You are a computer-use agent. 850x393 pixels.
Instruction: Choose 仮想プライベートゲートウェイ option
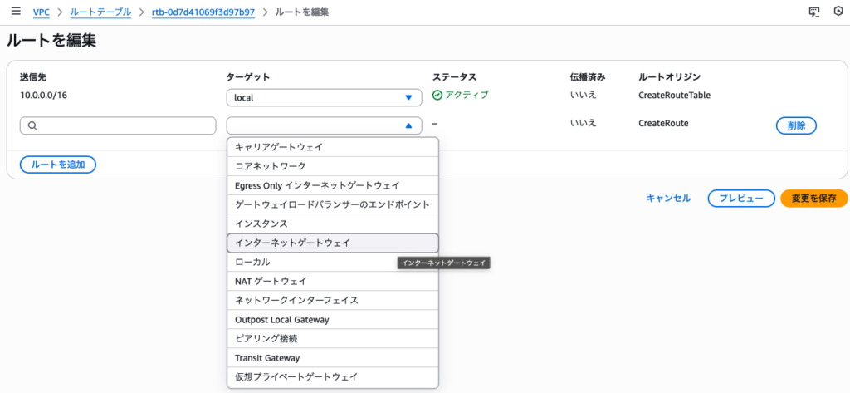(x=332, y=377)
